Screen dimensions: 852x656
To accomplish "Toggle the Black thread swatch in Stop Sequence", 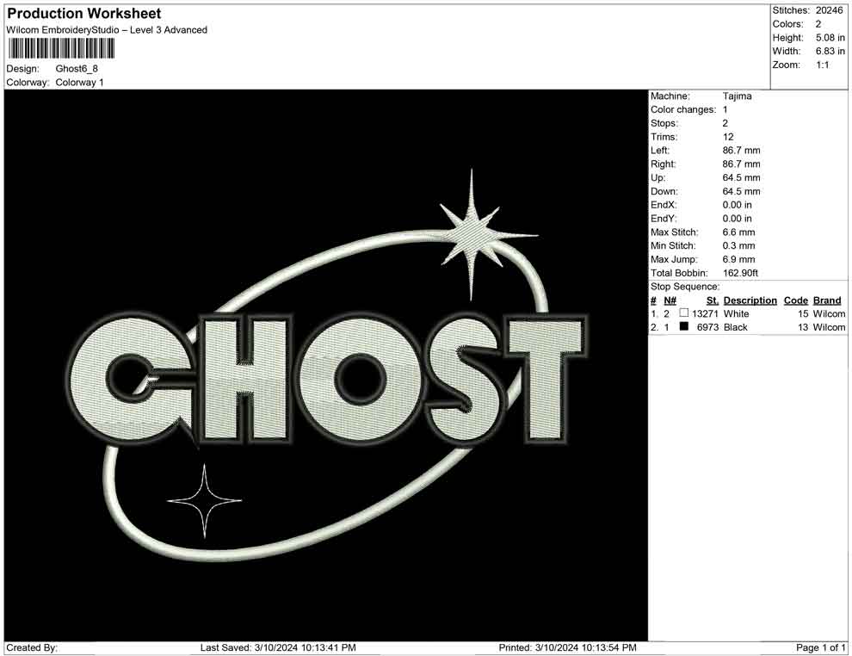I will click(685, 327).
